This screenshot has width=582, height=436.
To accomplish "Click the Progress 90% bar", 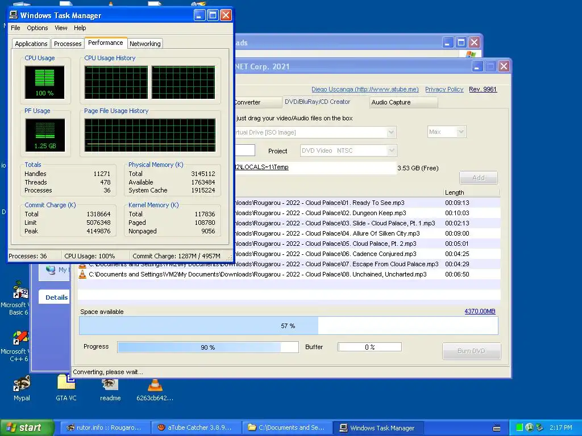I will pos(208,347).
